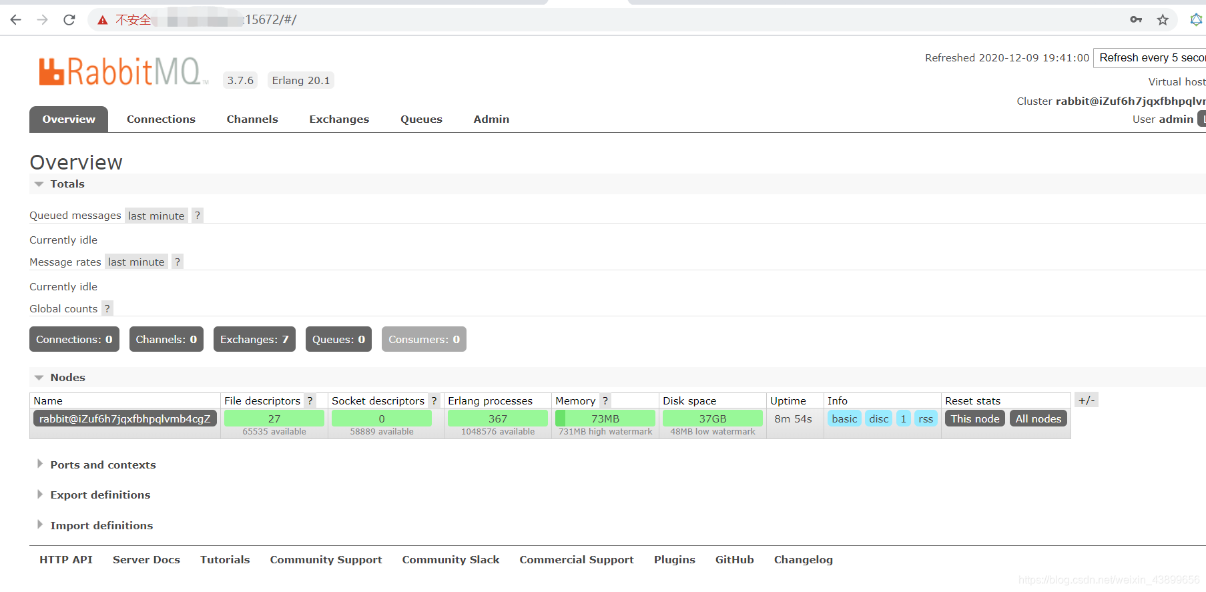Click the rss info tag
The image size is (1206, 592).
pos(926,418)
